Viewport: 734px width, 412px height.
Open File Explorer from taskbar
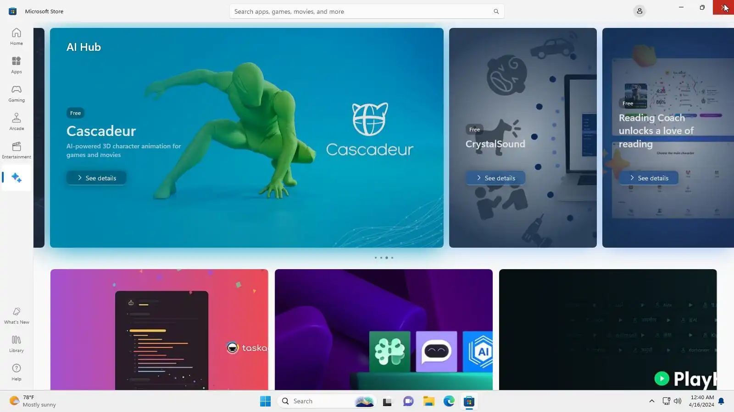pos(429,401)
